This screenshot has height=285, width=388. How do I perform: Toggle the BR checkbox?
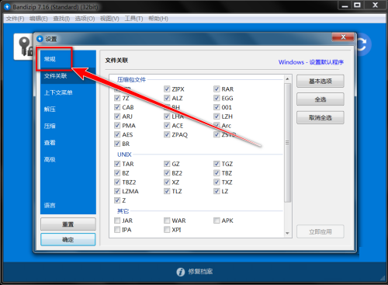(x=117, y=144)
